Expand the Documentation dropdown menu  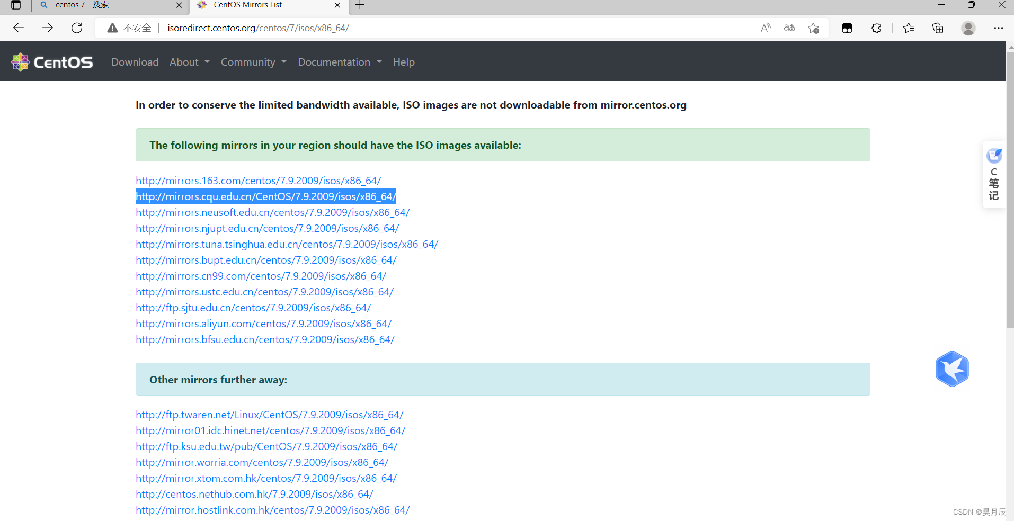click(340, 62)
